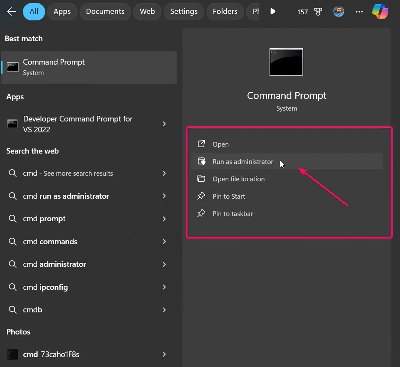
Task: Click the Pin to taskbar pushpin icon
Action: tap(201, 213)
